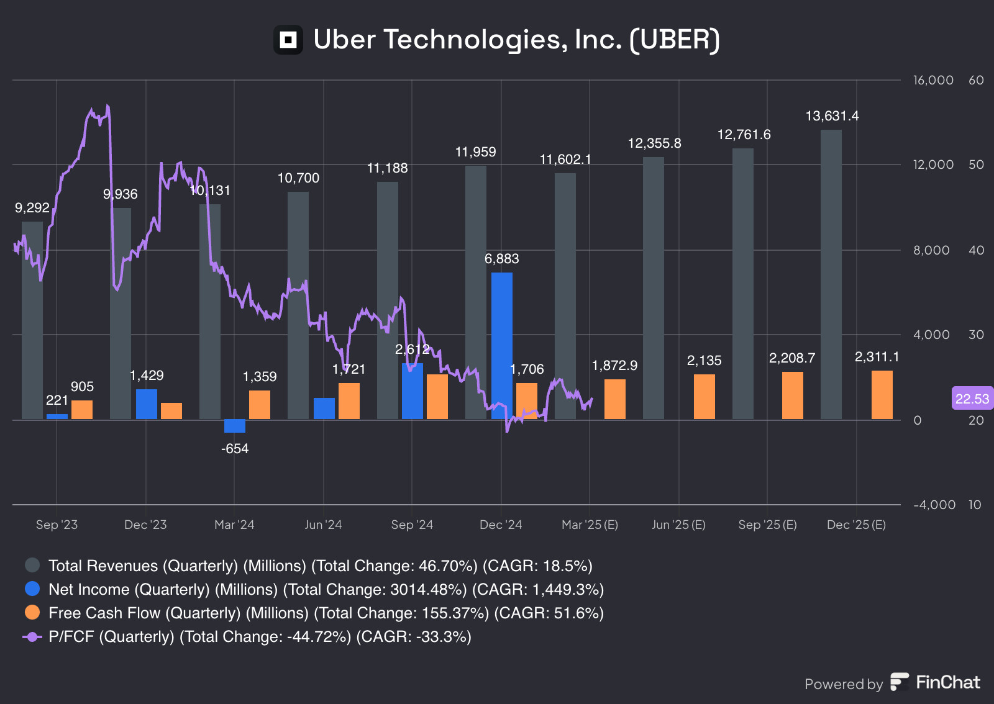
Task: Click the Uber logo icon beside title
Action: (288, 40)
